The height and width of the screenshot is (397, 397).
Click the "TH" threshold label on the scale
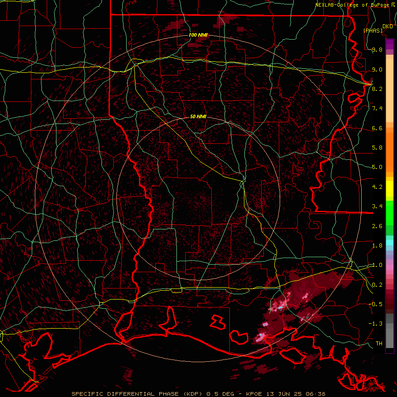click(x=379, y=343)
